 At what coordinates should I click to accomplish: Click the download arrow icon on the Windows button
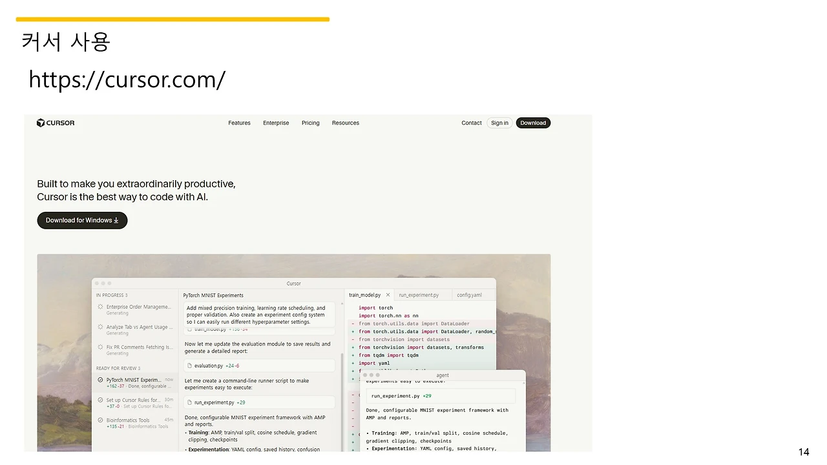(116, 220)
